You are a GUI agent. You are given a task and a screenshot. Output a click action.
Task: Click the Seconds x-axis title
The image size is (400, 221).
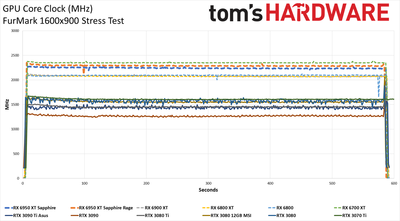(x=208, y=190)
